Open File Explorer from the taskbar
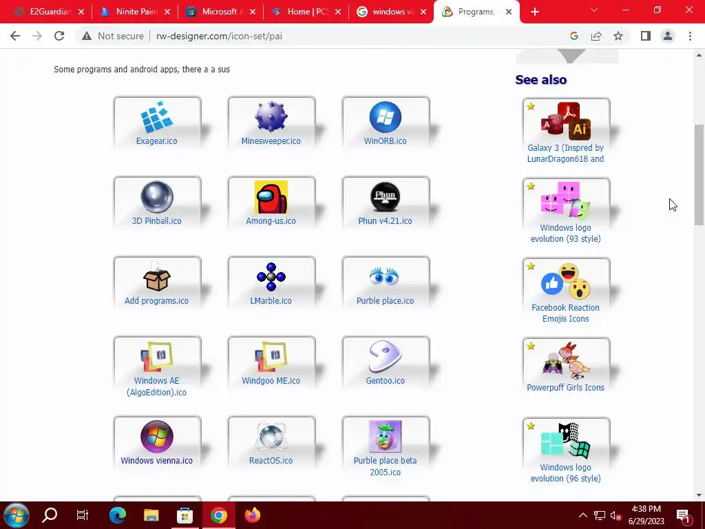 point(151,515)
